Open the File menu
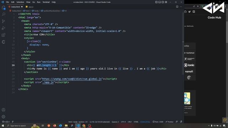The height and width of the screenshot is (128, 228). coord(7,2)
